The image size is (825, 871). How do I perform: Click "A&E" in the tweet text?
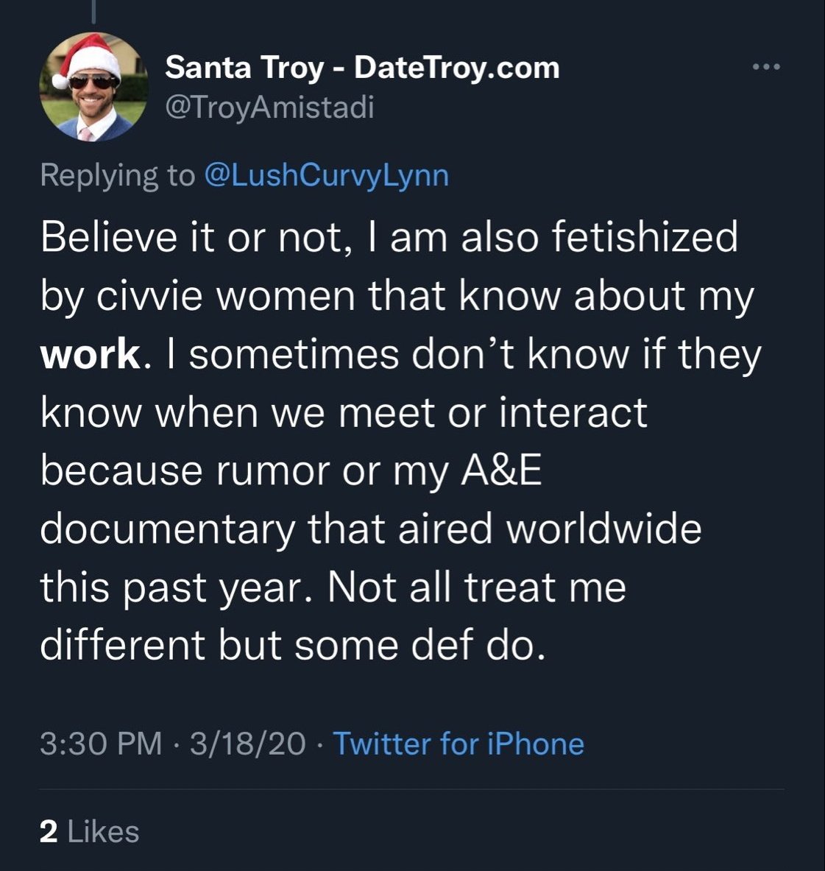coord(501,470)
